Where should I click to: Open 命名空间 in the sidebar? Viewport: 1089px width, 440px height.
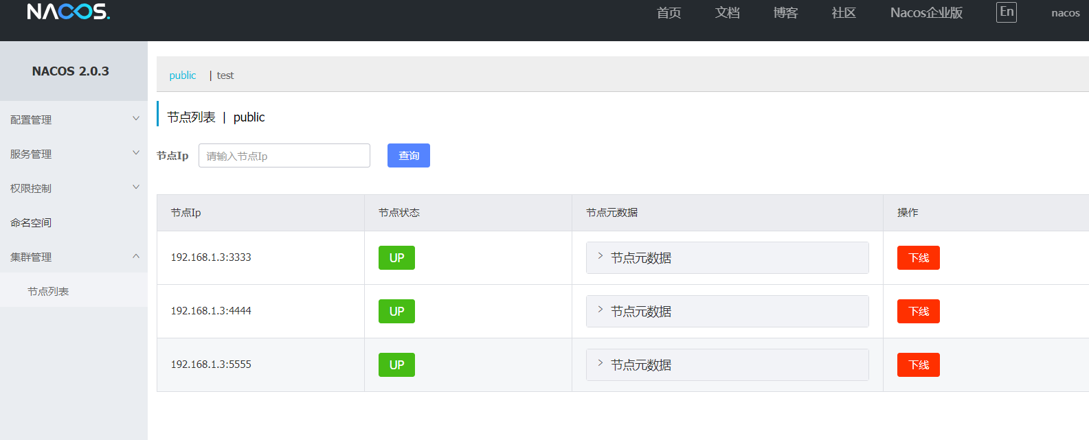point(31,222)
